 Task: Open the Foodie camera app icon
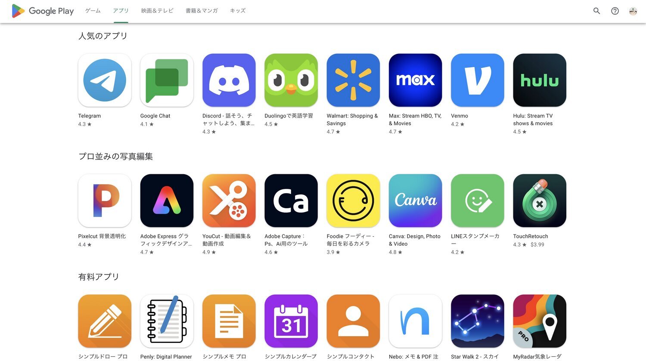[x=353, y=201]
